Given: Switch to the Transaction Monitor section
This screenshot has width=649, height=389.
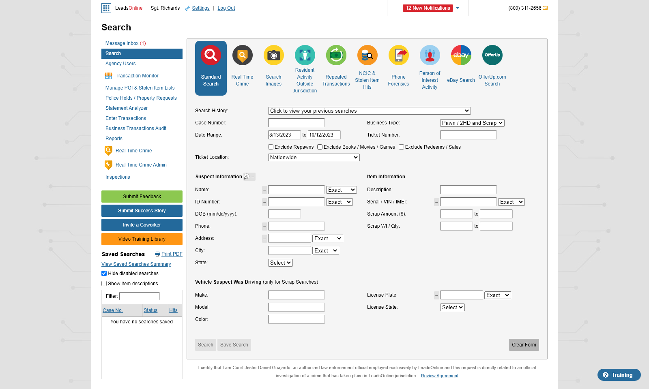Looking at the screenshot, I should [x=137, y=75].
